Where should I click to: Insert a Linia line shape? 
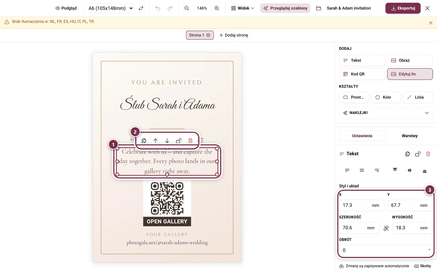[x=418, y=97]
